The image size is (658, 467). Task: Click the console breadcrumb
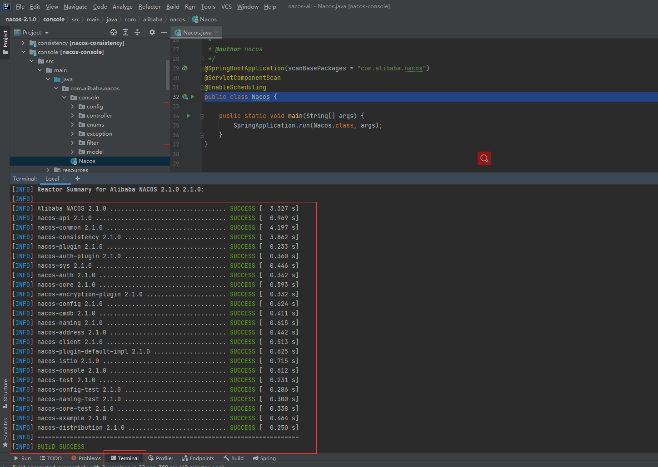(x=54, y=19)
